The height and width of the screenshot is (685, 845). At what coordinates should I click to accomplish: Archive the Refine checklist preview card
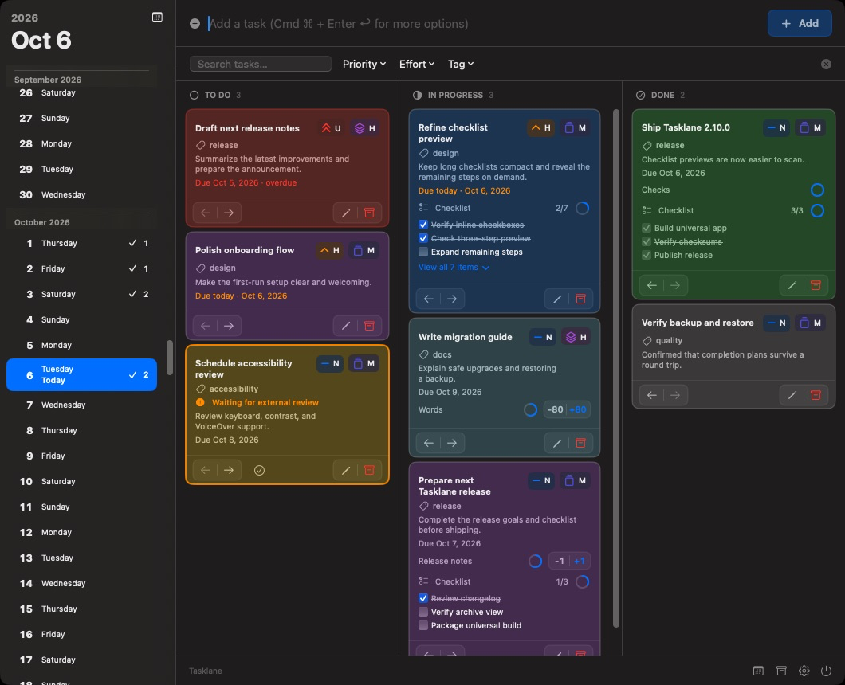pyautogui.click(x=580, y=299)
